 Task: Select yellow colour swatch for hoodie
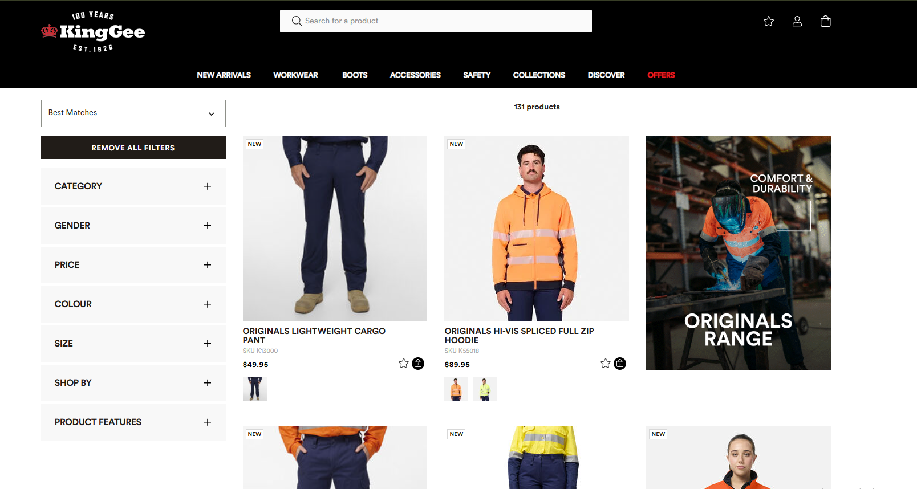(x=485, y=389)
